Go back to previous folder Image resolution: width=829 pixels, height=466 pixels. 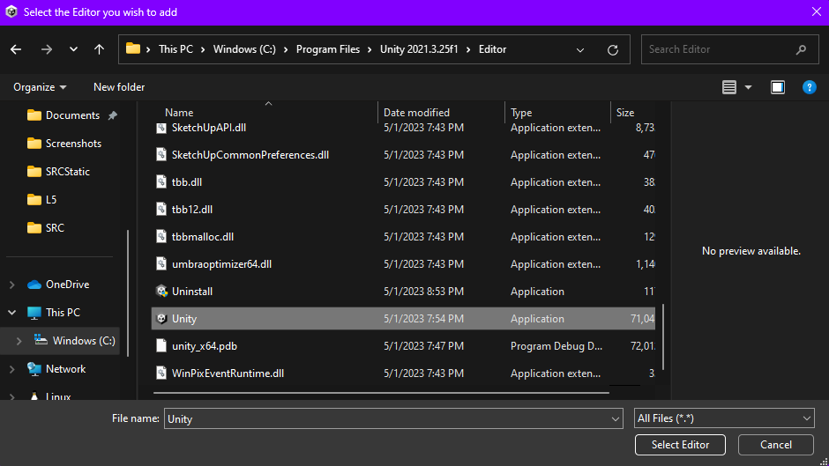16,49
